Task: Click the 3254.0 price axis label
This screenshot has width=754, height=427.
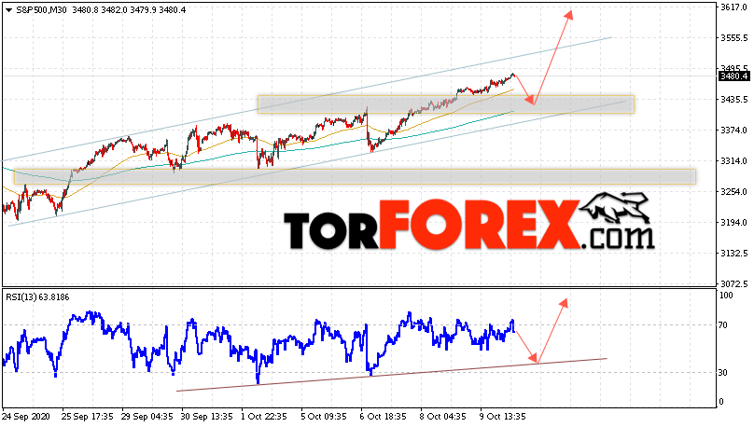Action: click(x=734, y=192)
